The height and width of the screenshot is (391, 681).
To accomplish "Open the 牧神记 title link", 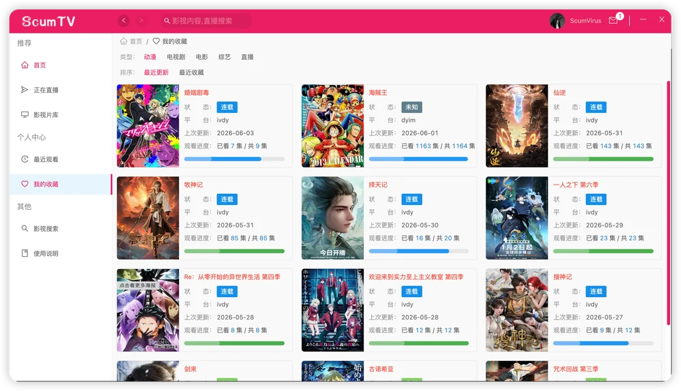I will [x=193, y=185].
